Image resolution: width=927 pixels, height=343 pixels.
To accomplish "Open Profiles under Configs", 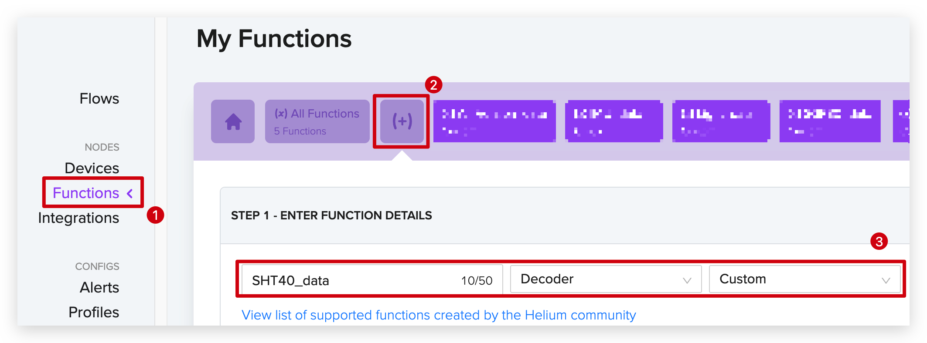I will pyautogui.click(x=94, y=312).
